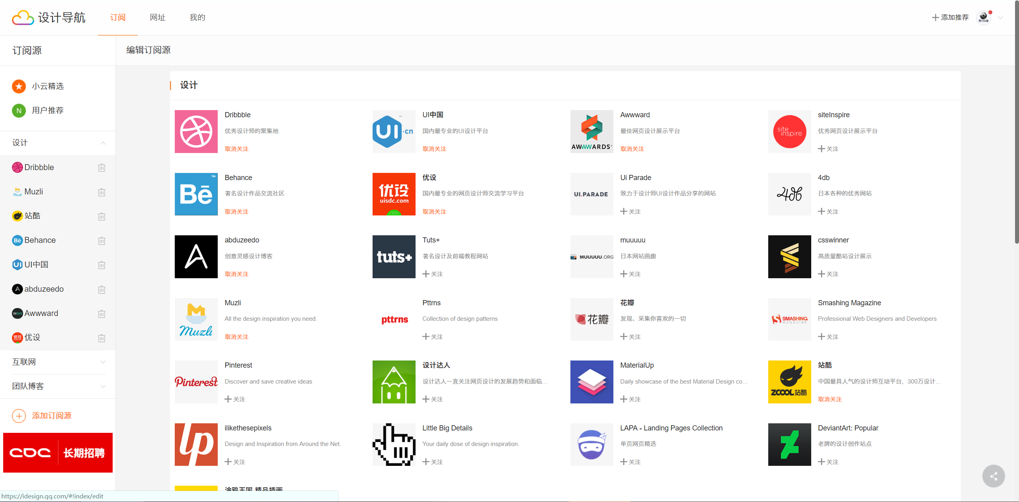Click 添加推荐 button in header

pos(950,17)
